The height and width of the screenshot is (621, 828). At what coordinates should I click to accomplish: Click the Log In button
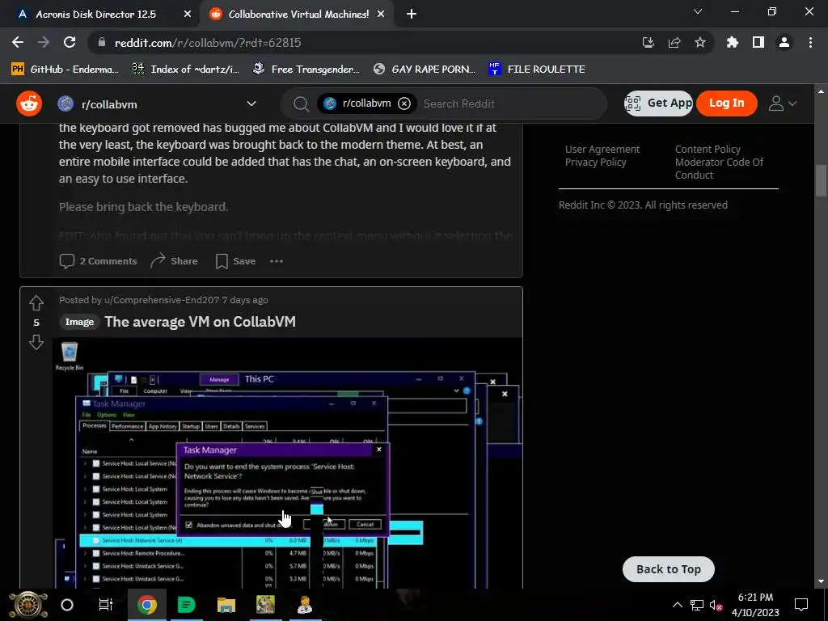(x=727, y=103)
